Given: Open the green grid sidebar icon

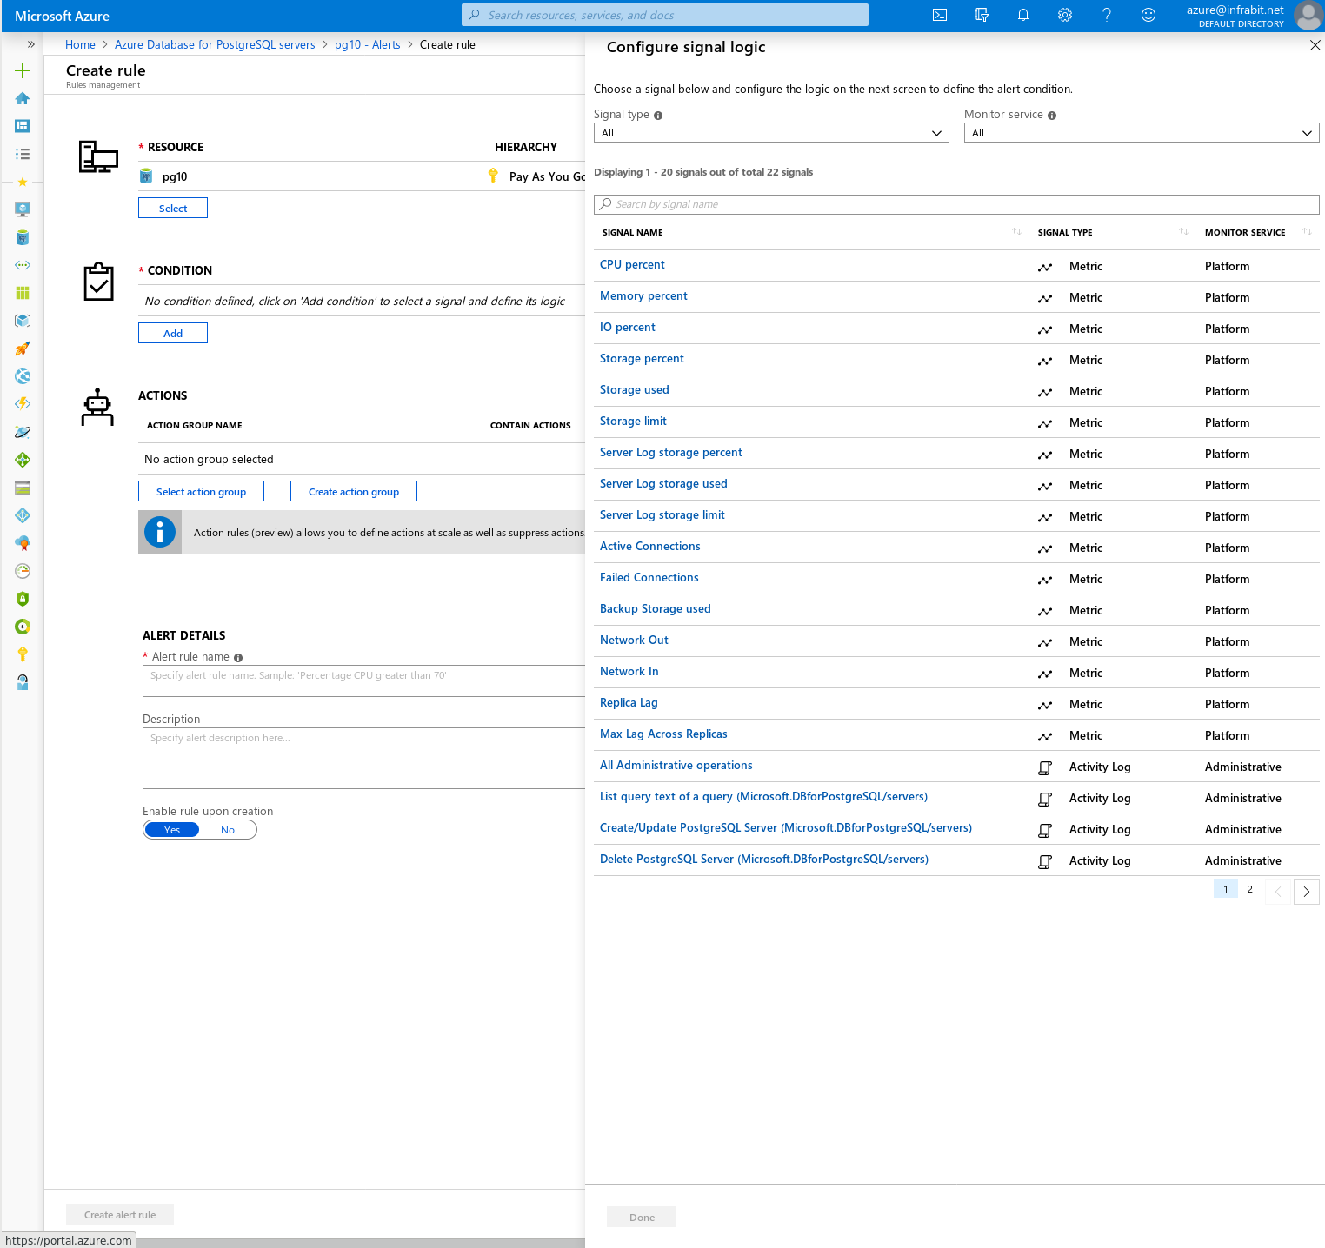Looking at the screenshot, I should (x=23, y=293).
